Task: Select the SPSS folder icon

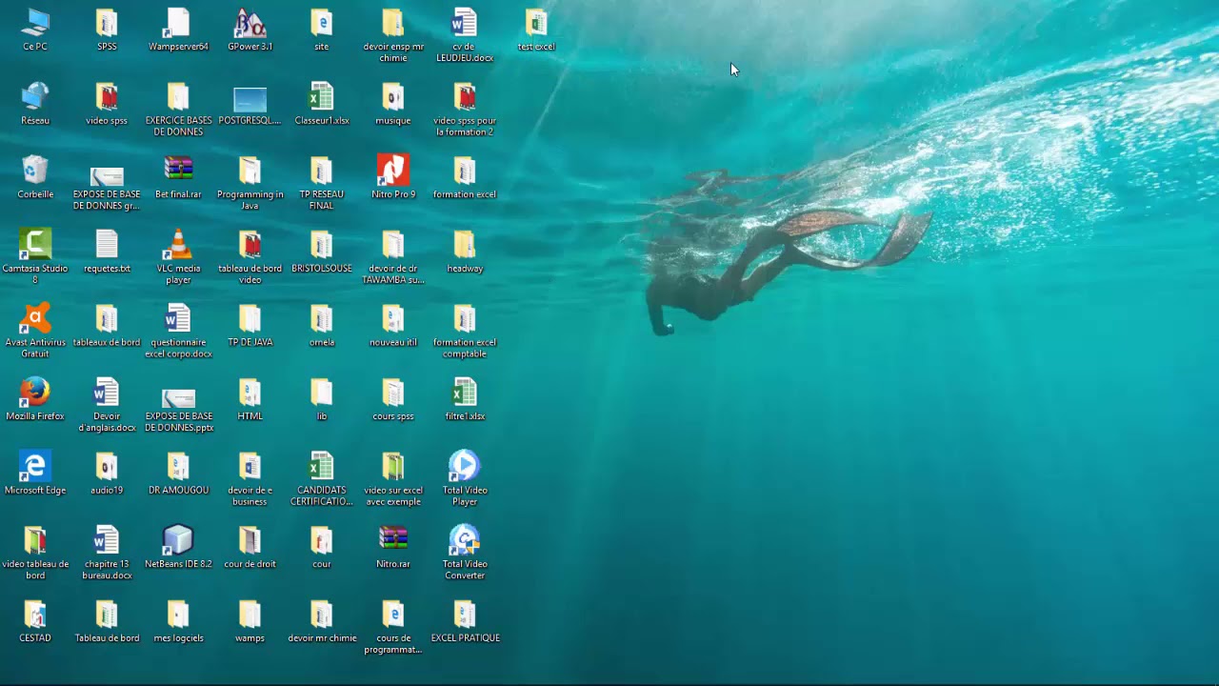Action: click(107, 30)
